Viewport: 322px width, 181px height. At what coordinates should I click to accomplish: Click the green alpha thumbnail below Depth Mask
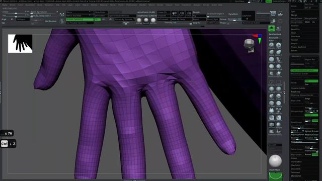tap(276, 176)
